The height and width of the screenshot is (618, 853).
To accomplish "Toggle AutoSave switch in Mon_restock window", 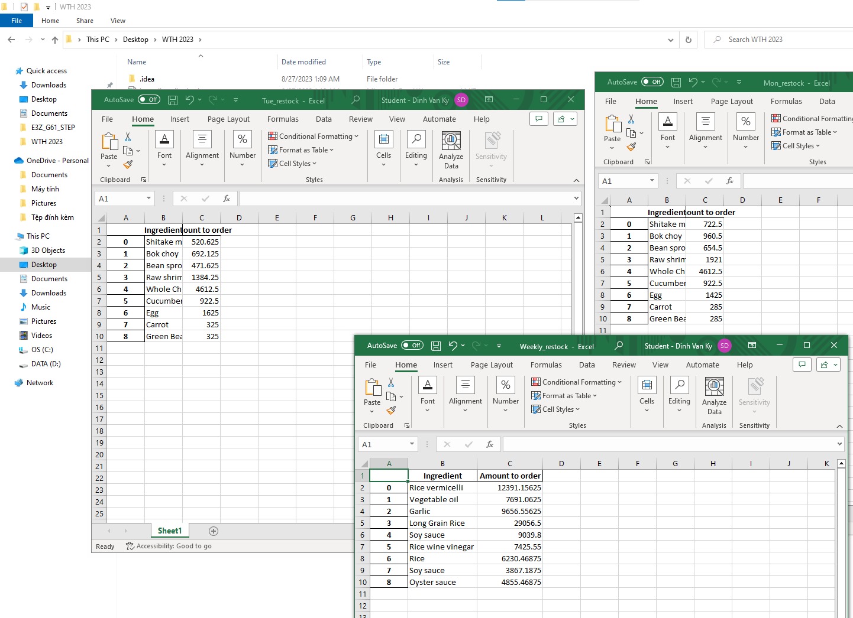I will pos(652,82).
